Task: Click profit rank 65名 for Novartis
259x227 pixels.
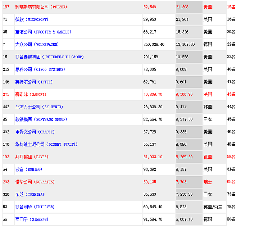Action: coord(231,182)
